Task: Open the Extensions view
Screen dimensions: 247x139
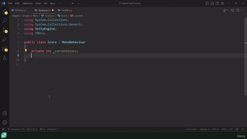Action: pyautogui.click(x=5, y=49)
